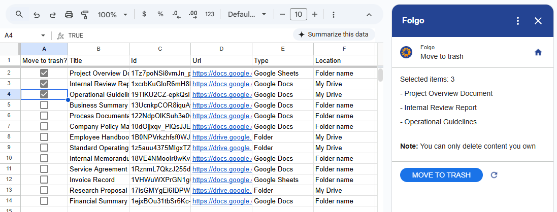Select column C header
Viewport: 557px width, 212px height.
click(160, 49)
